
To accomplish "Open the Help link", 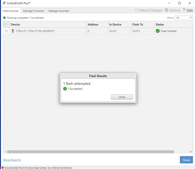I will (190, 10).
